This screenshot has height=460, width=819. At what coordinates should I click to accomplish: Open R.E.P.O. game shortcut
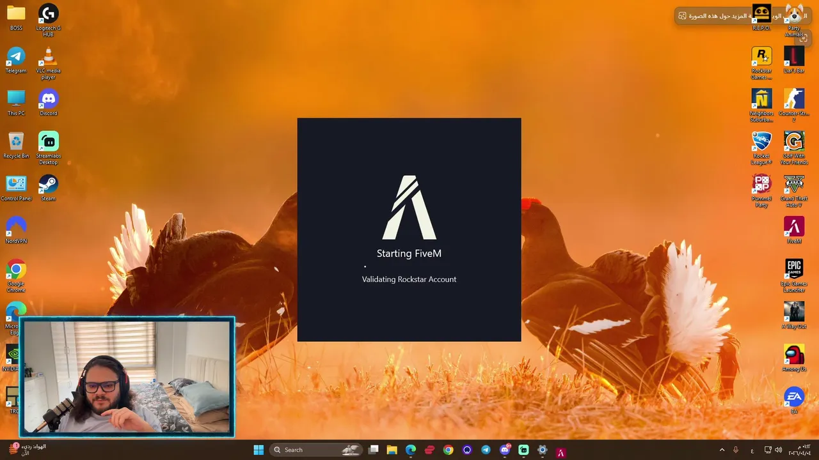pyautogui.click(x=761, y=18)
